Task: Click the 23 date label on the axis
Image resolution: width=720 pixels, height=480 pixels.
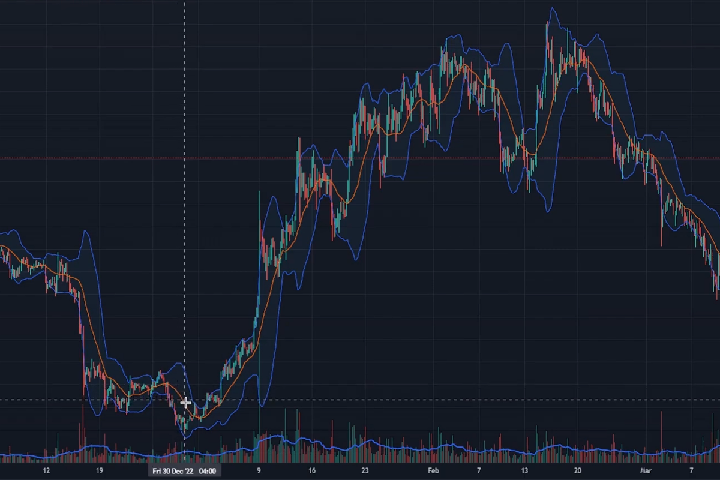Action: [365, 470]
